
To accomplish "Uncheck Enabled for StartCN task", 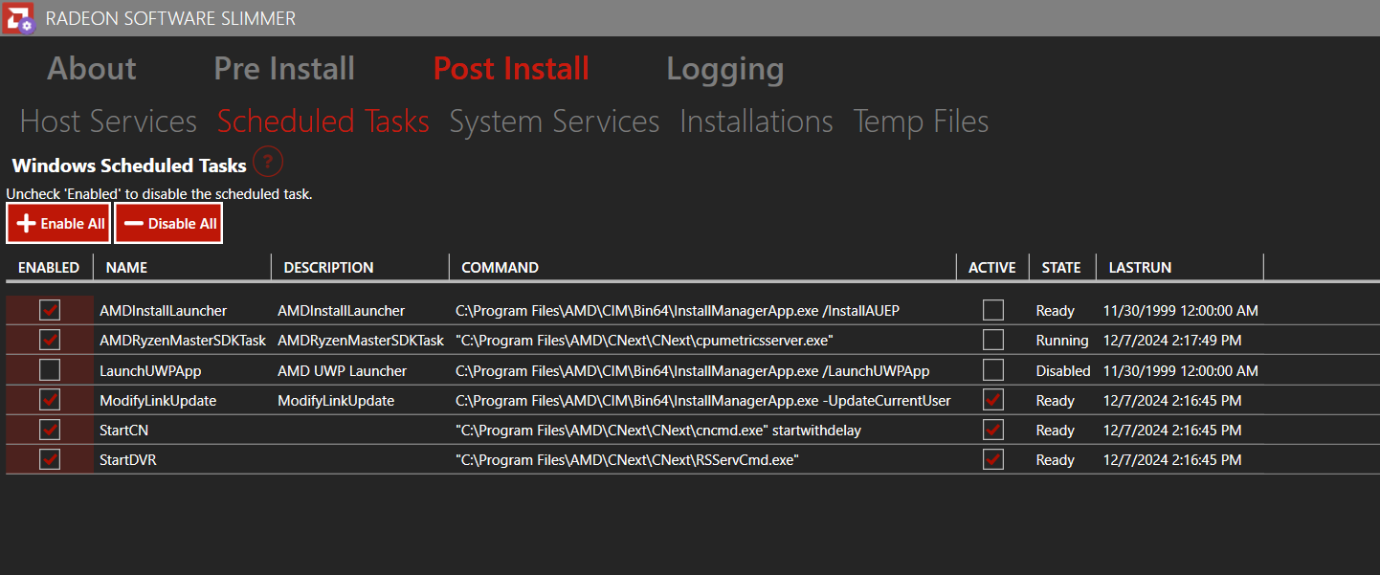I will click(x=50, y=430).
